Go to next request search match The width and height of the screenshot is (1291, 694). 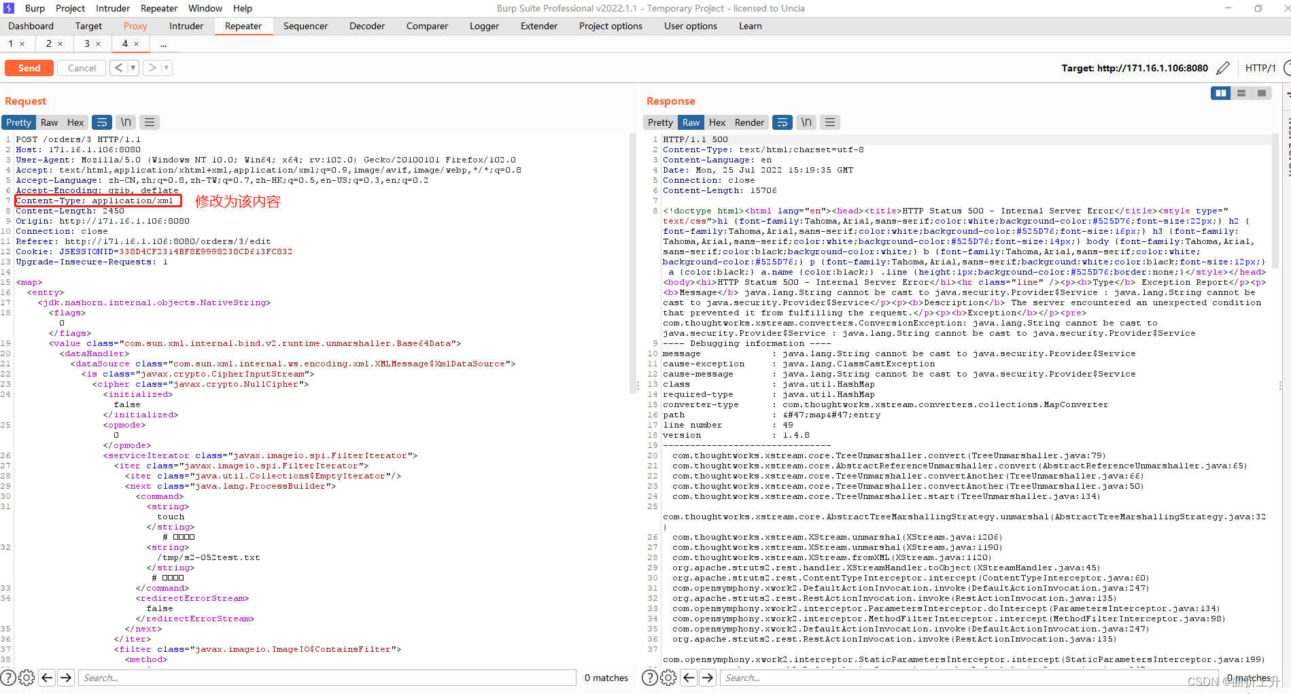[x=66, y=678]
